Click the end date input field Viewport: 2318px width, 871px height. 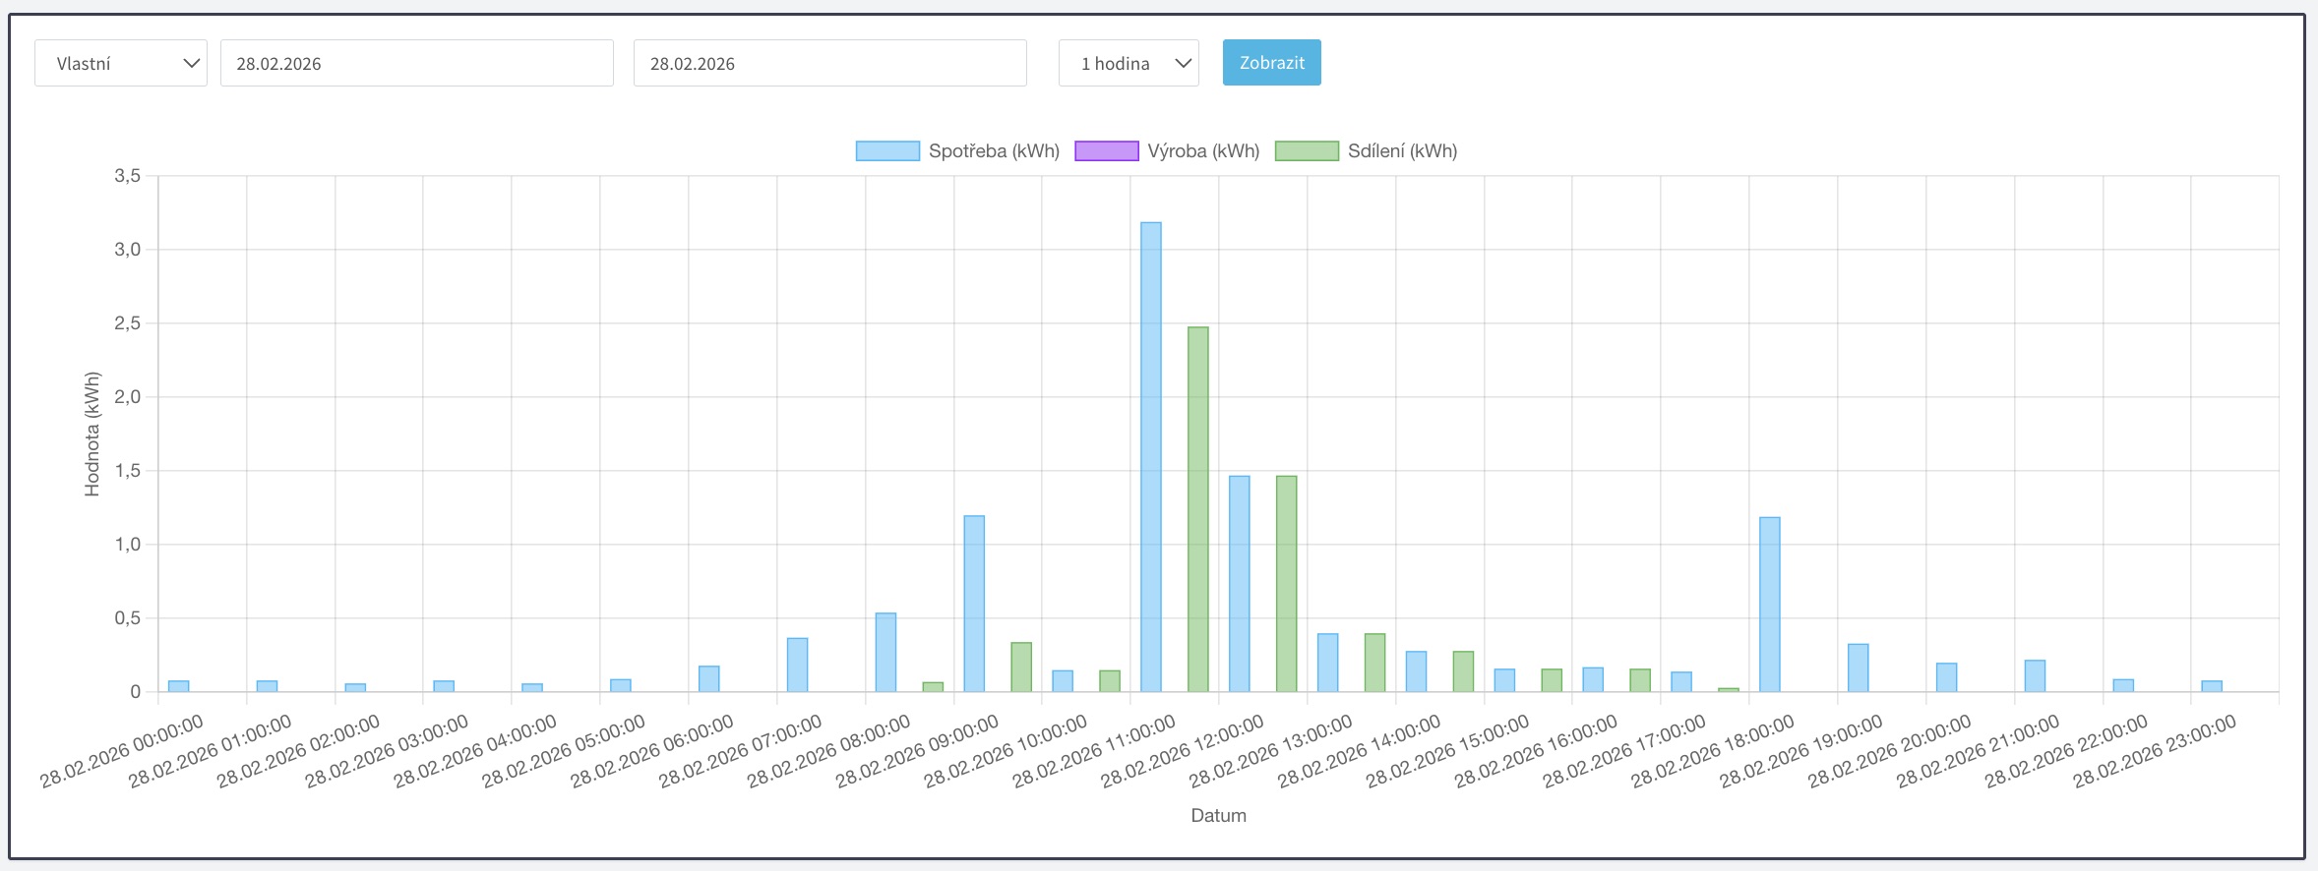coord(829,63)
